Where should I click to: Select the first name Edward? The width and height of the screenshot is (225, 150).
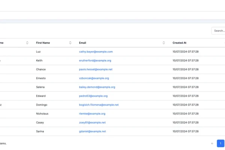pos(41,96)
